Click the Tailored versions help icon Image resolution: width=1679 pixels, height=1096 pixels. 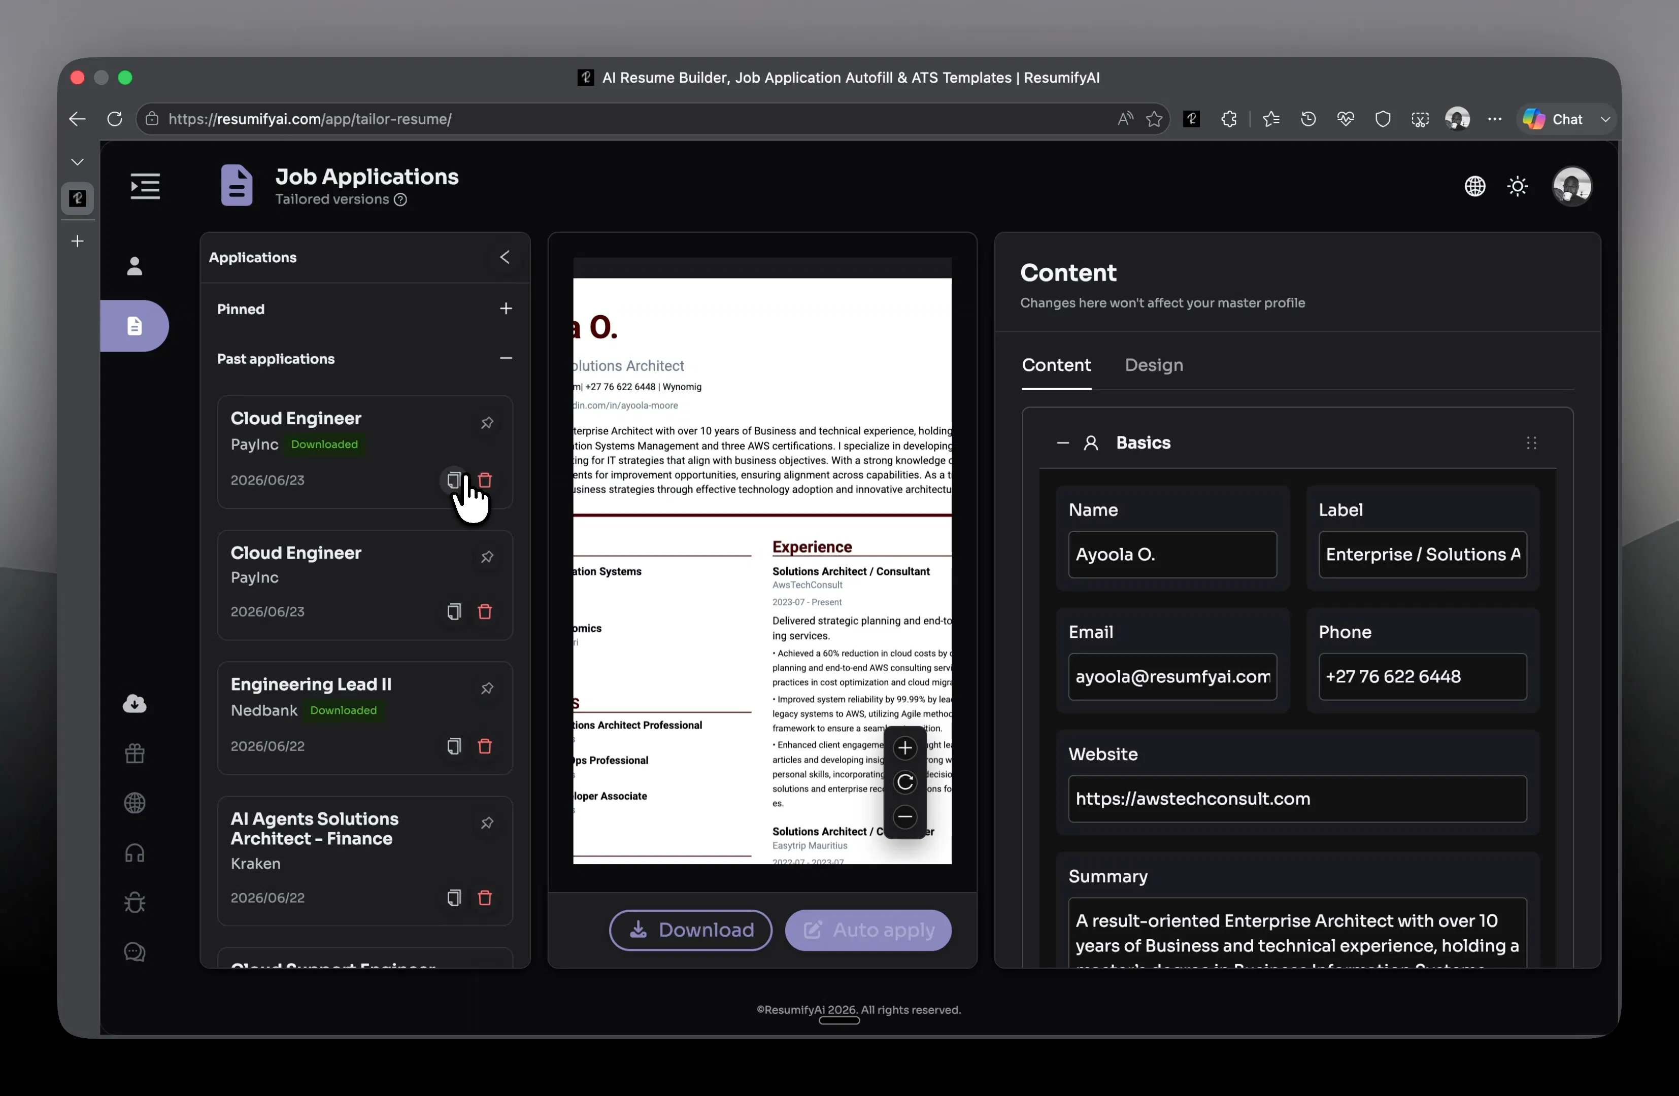tap(400, 199)
